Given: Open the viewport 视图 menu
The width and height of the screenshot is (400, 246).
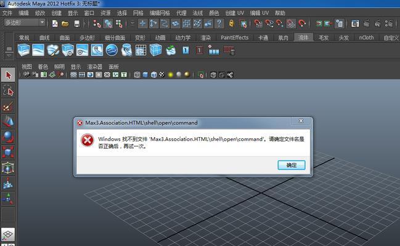Looking at the screenshot, I should (x=27, y=66).
